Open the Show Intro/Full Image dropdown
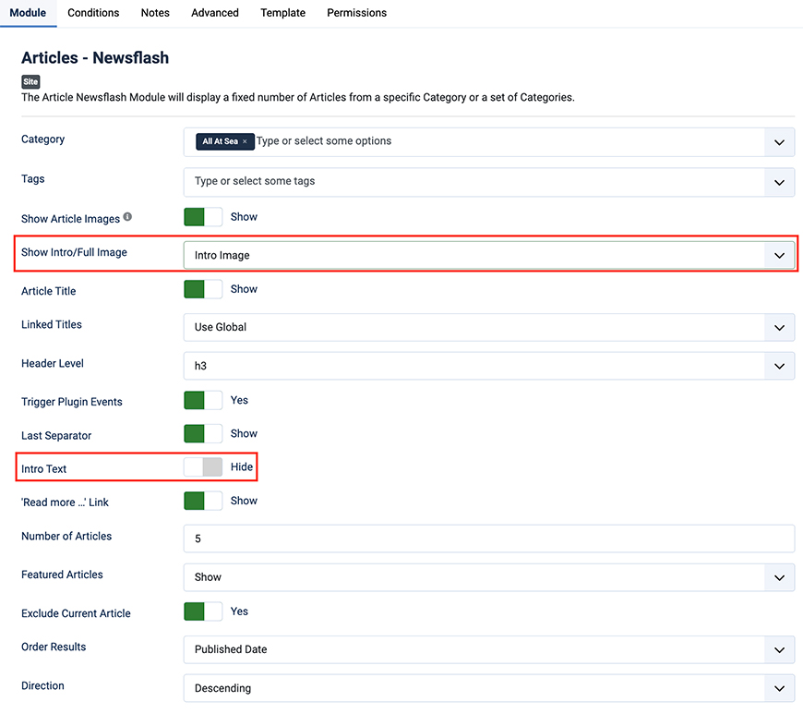803x714 pixels. point(488,255)
